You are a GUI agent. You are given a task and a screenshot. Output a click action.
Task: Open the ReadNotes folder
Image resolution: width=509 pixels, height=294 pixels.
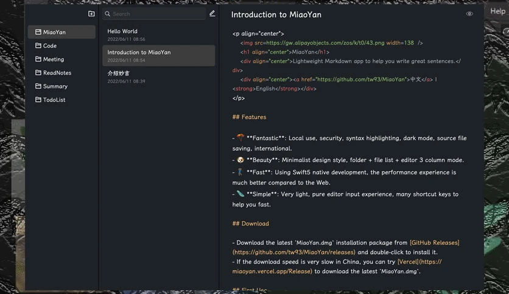point(61,73)
